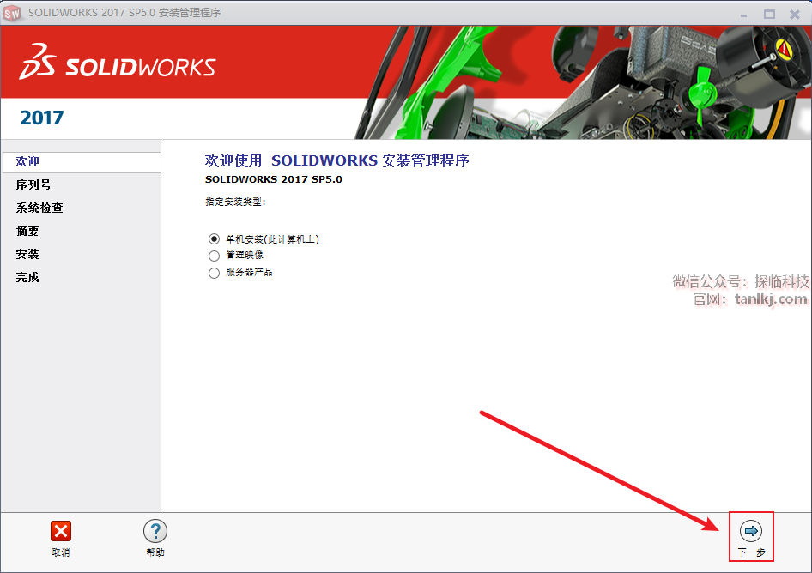
Task: Choose the 管理映像 installation option
Action: click(215, 256)
